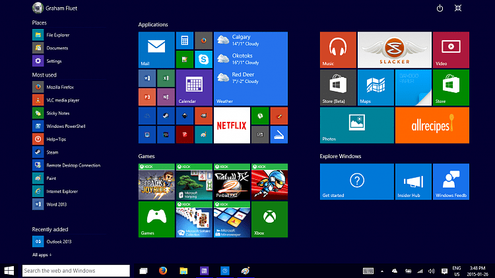The image size is (495, 278).
Task: Launch Microsoft Solitaire Collection tile
Action: 194,219
